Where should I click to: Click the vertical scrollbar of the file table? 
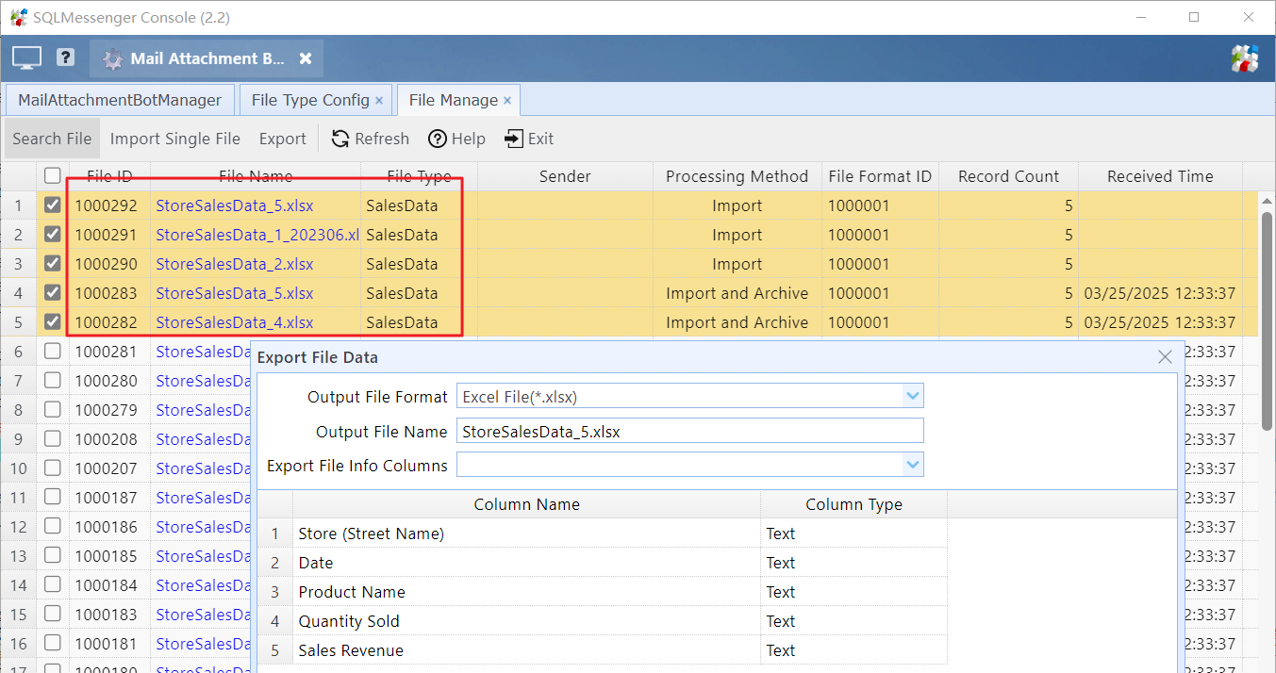click(x=1268, y=320)
